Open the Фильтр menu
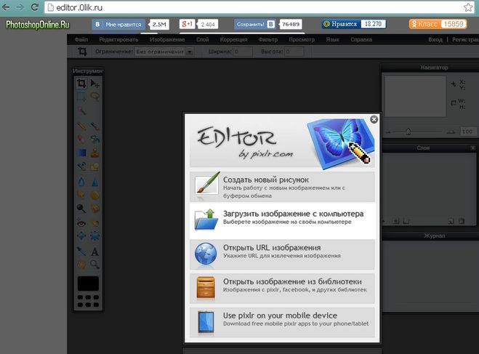Image resolution: width=479 pixels, height=354 pixels. coord(268,39)
